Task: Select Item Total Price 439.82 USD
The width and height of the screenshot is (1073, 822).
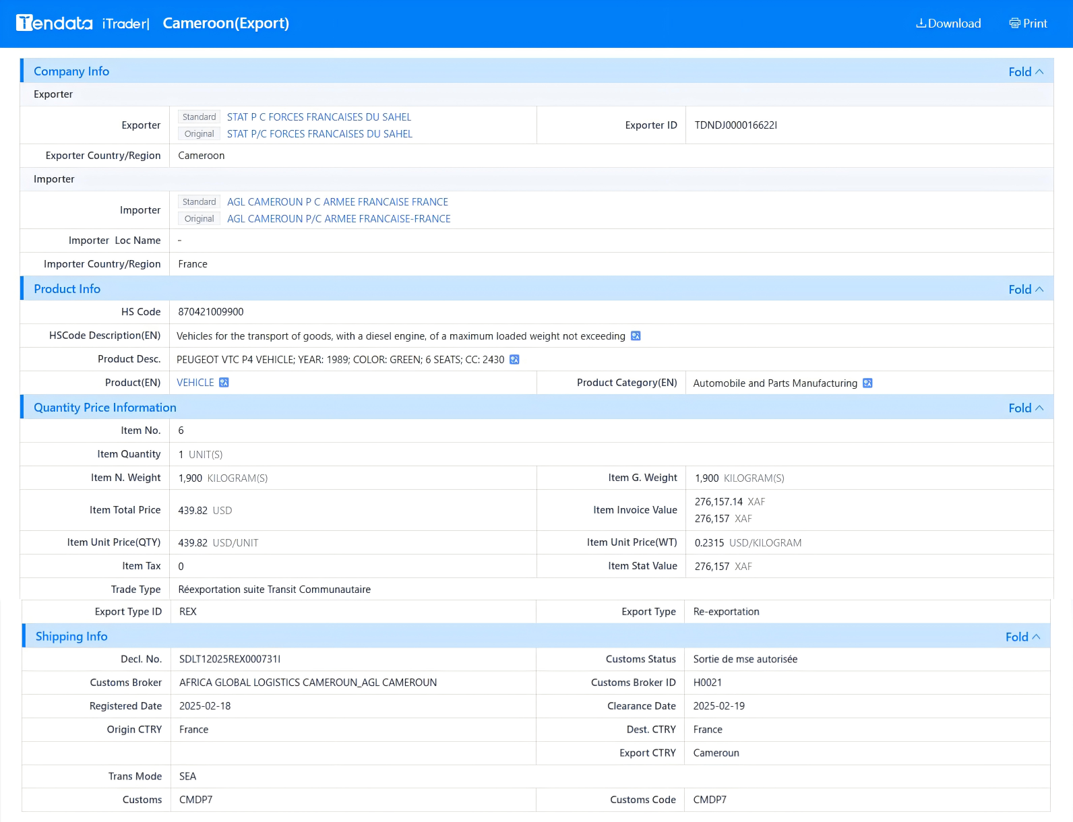Action: point(205,510)
